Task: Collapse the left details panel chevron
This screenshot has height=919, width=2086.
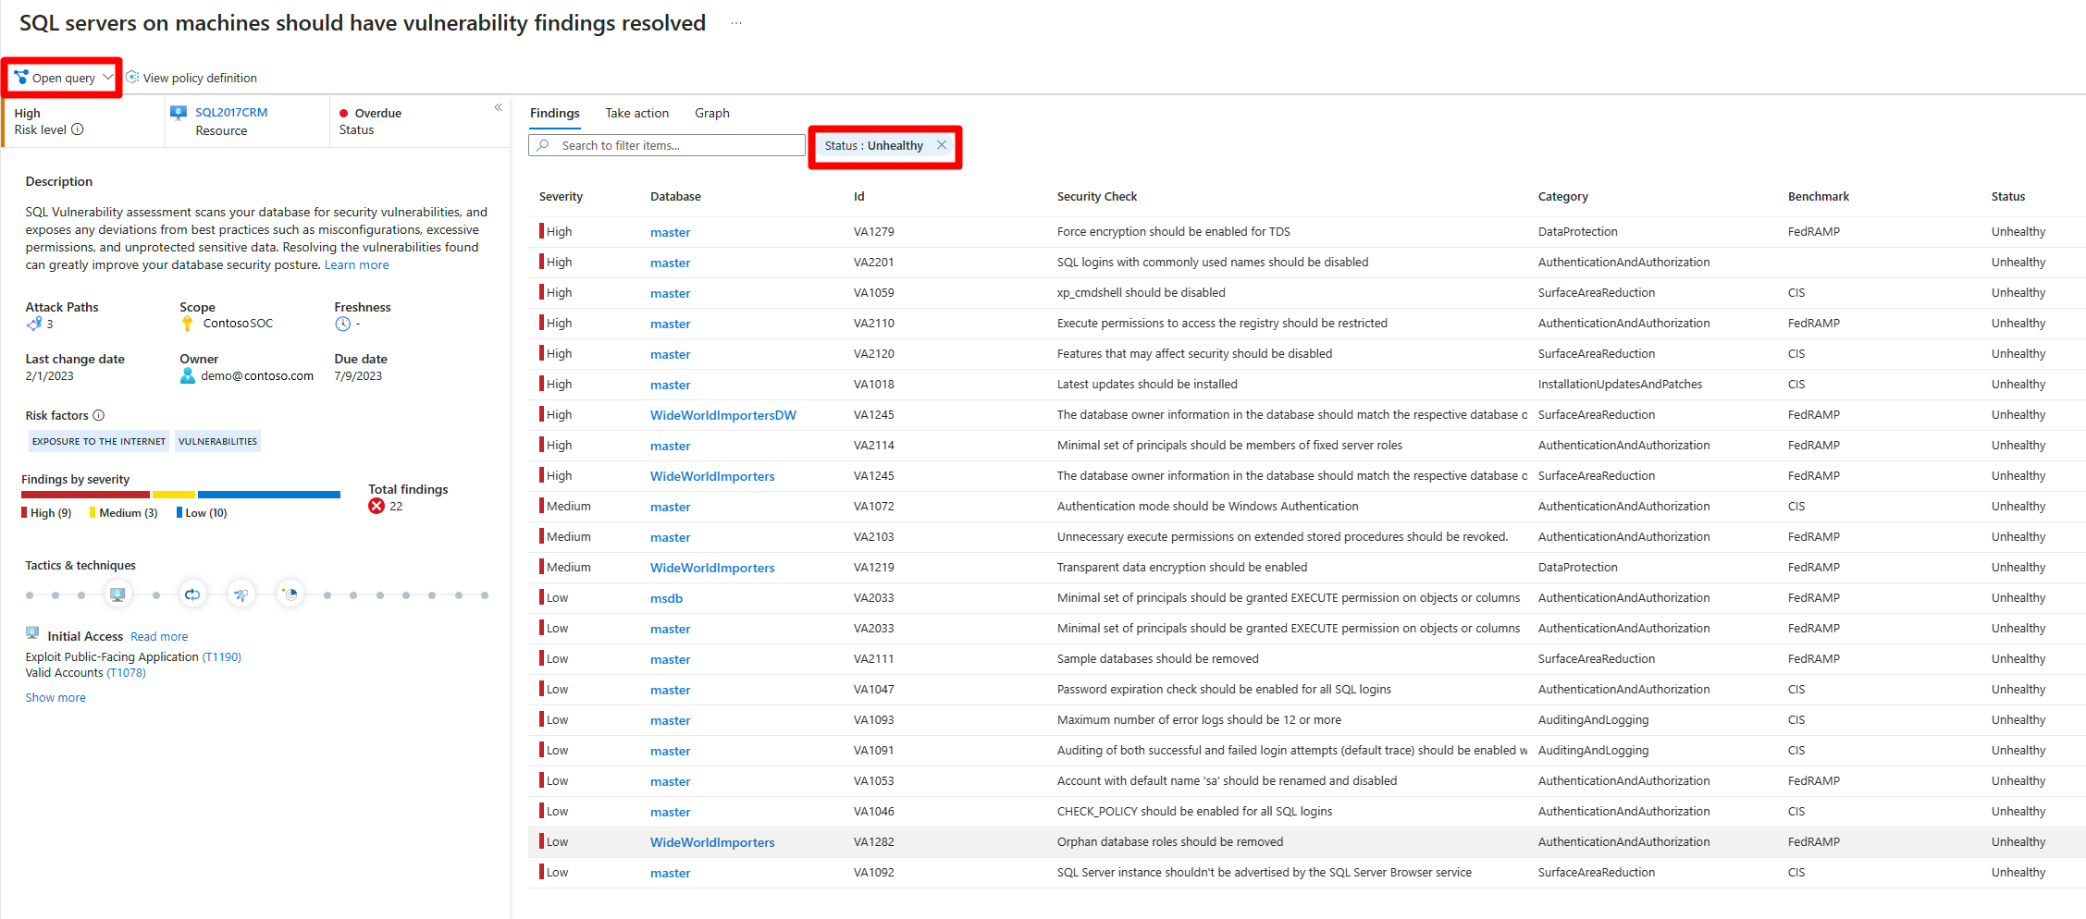Action: (498, 108)
